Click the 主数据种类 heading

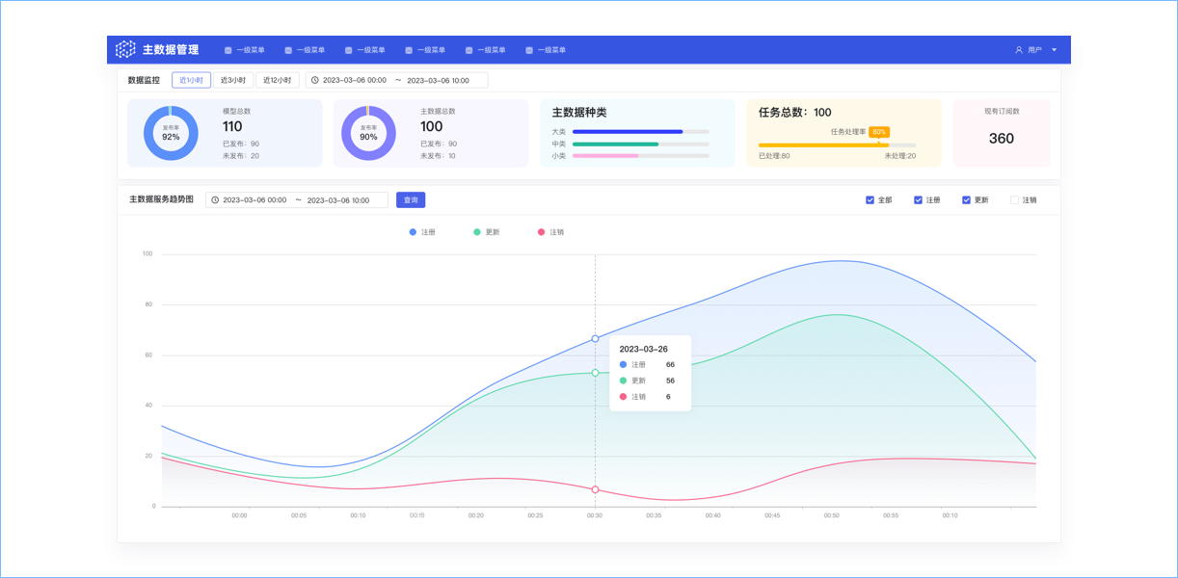579,113
